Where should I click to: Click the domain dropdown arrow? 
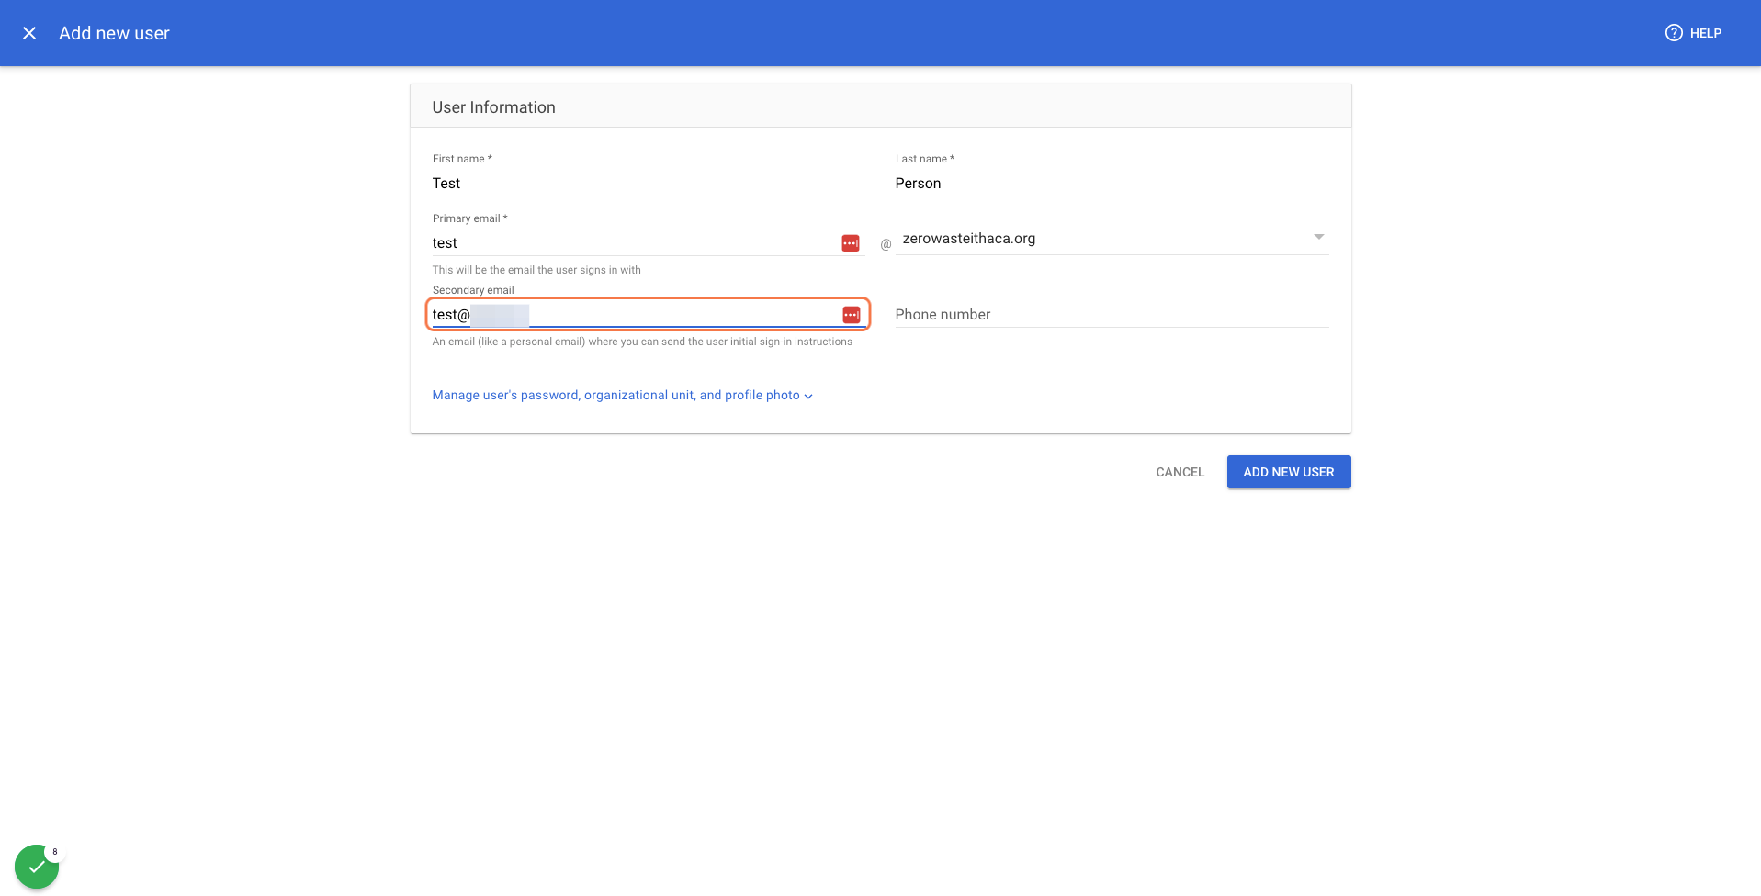1318,237
